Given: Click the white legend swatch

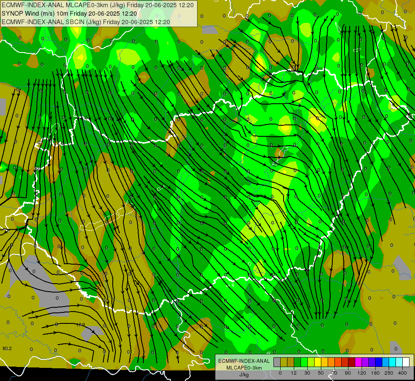Looking at the screenshot, I should click(x=406, y=362).
